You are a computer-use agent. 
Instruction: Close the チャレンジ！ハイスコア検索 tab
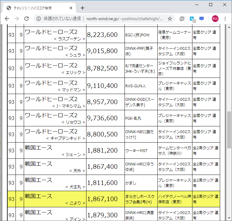pos(71,8)
